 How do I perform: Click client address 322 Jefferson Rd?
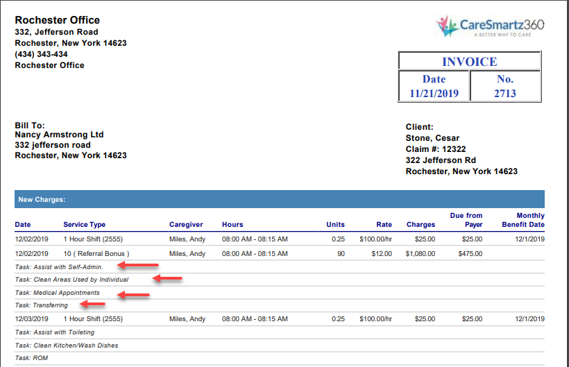coord(441,160)
